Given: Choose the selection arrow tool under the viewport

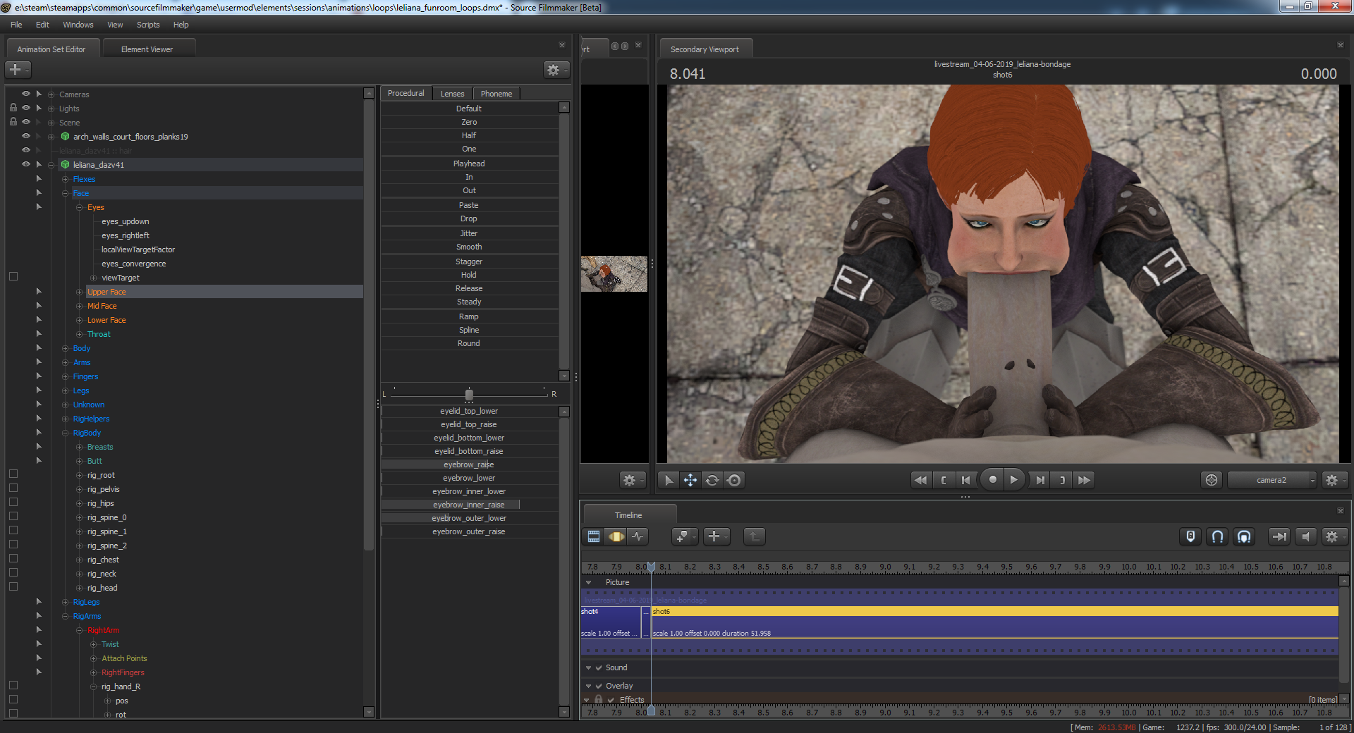Looking at the screenshot, I should pos(669,480).
